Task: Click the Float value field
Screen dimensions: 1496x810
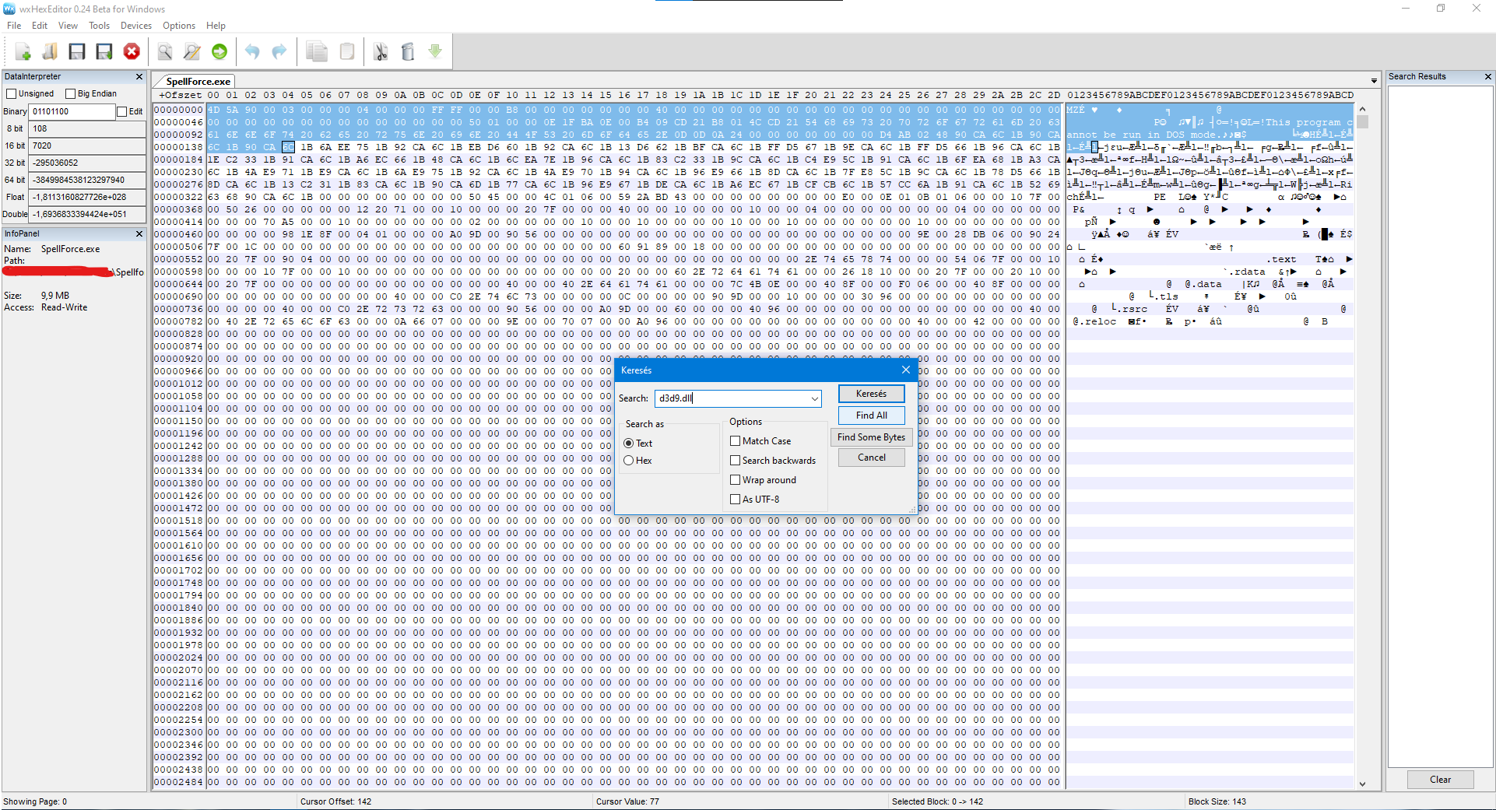Action: click(87, 197)
